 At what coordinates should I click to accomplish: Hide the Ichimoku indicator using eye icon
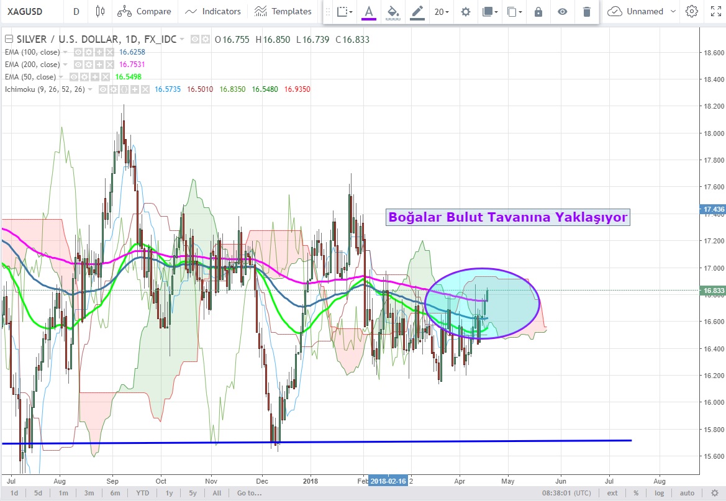click(102, 89)
